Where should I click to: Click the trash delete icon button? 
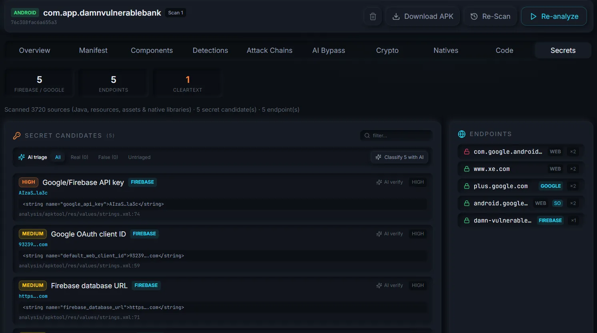[373, 16]
